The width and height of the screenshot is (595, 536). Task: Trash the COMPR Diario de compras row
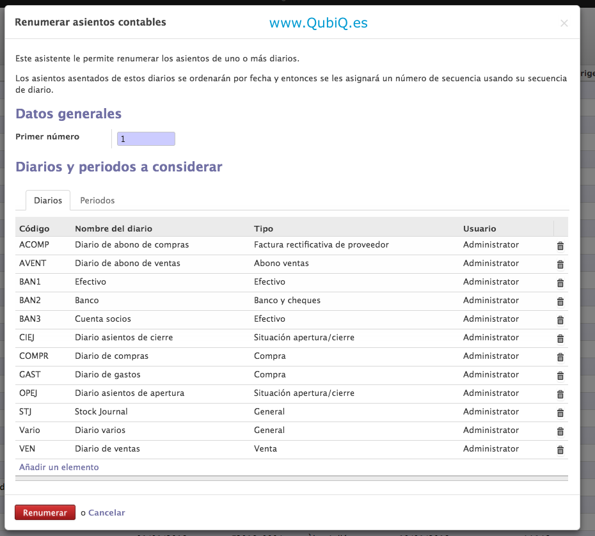(560, 357)
